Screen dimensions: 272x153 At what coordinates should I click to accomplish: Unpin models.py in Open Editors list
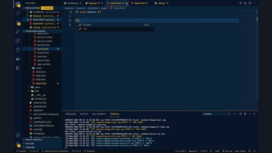27,12
